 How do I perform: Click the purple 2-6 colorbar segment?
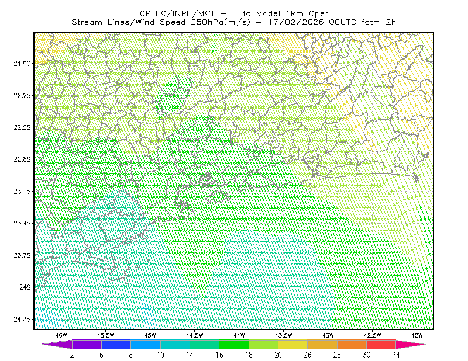click(x=87, y=344)
